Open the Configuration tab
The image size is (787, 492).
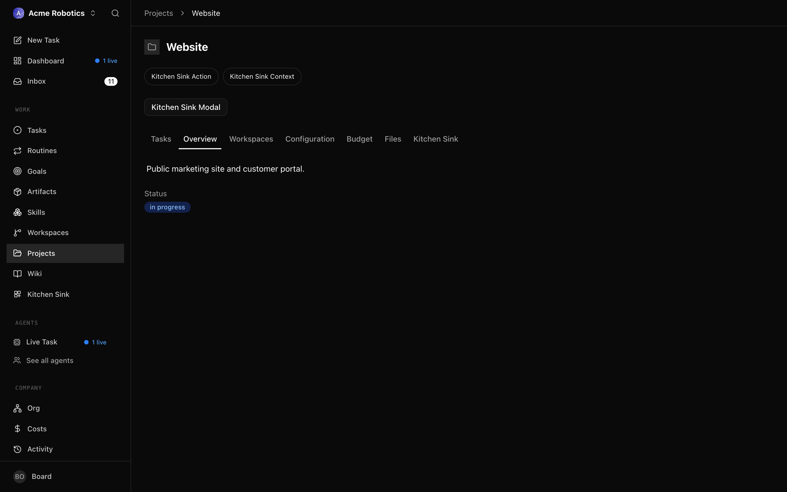[310, 139]
